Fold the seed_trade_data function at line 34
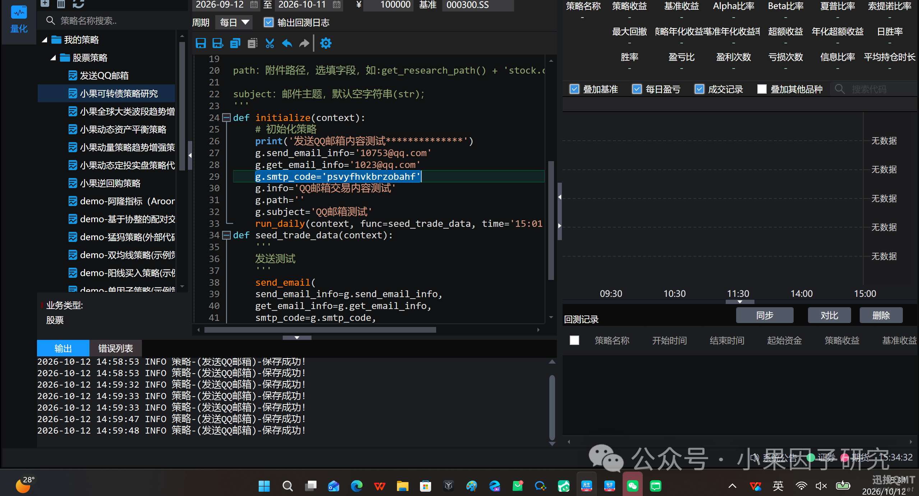919x496 pixels. point(226,235)
